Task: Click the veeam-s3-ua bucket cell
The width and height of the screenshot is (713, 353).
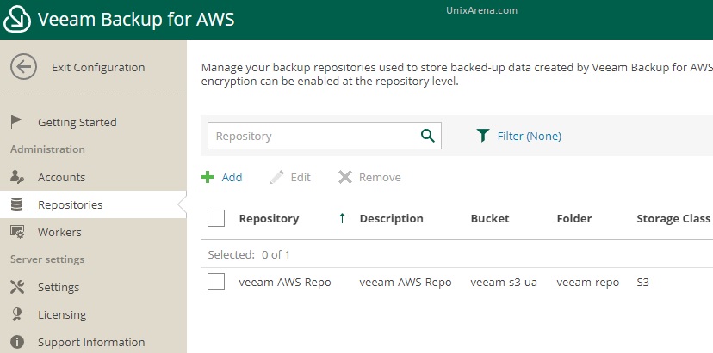Action: [504, 283]
